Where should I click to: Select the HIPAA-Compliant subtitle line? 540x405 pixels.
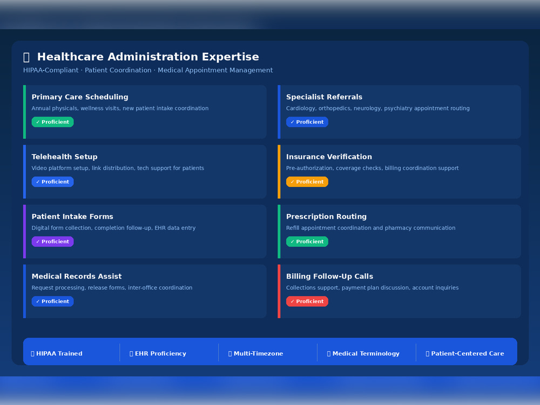coord(148,70)
